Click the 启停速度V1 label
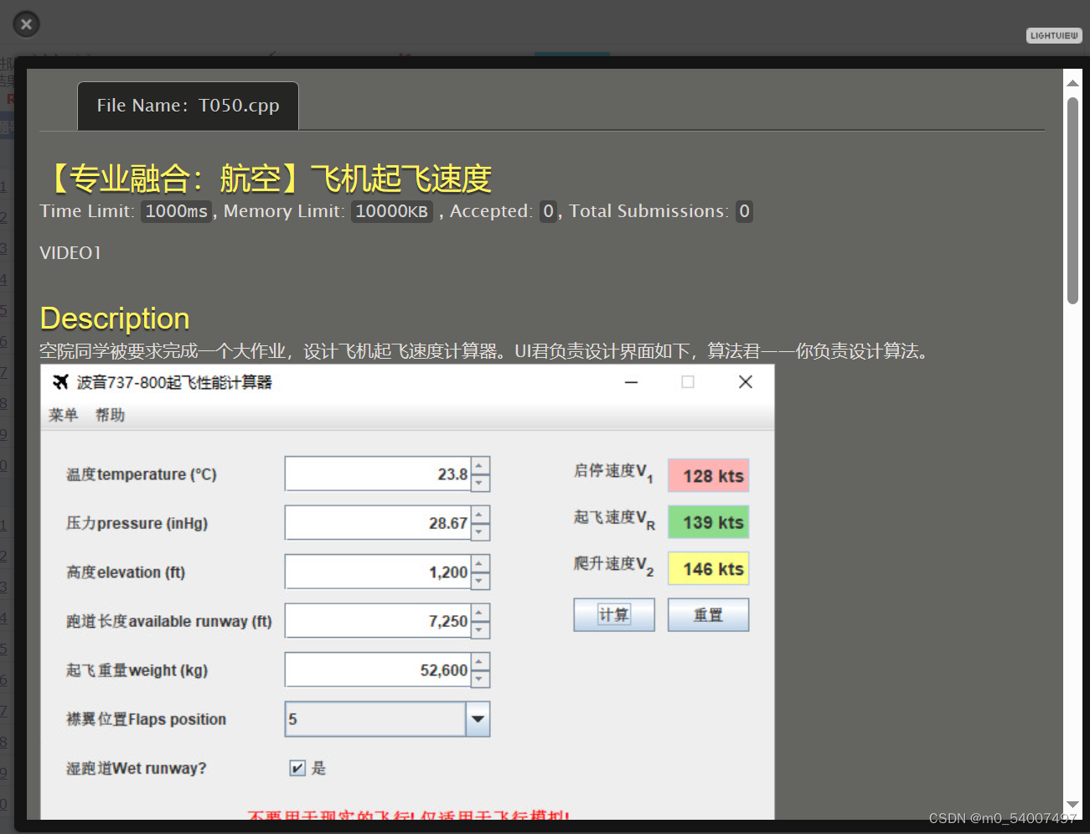Screen dimensions: 1090x834 click(613, 473)
